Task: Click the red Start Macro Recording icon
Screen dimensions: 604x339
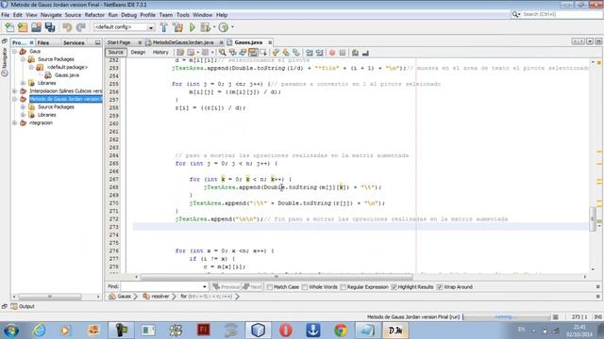Action: [x=332, y=53]
